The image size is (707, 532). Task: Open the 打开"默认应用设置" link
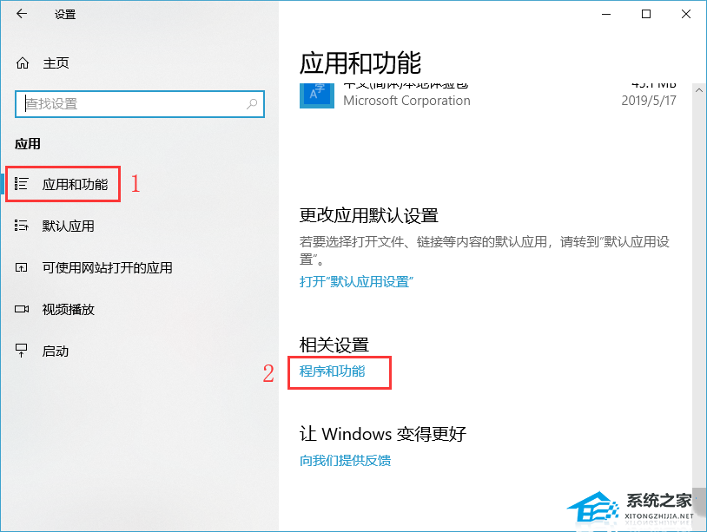356,282
